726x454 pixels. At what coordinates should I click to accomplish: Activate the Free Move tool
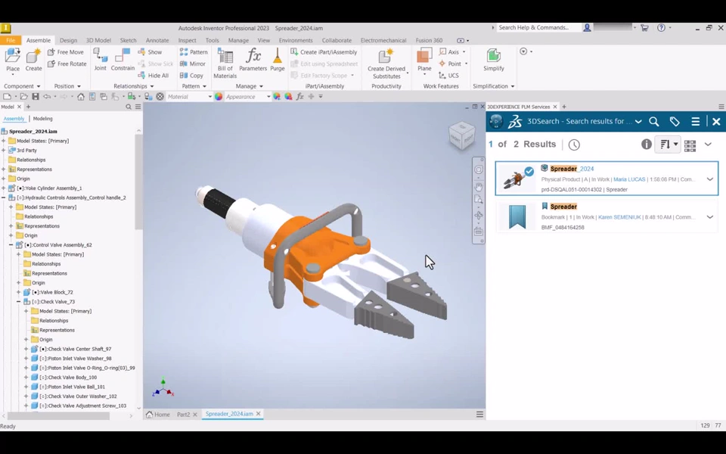point(66,52)
